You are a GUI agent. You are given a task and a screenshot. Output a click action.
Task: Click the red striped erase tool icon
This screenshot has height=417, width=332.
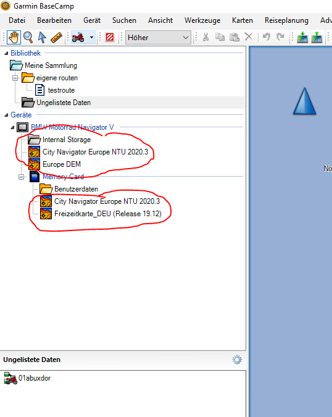point(109,37)
